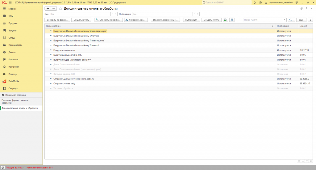
Task: Click the list search input field
Action: point(263,20)
